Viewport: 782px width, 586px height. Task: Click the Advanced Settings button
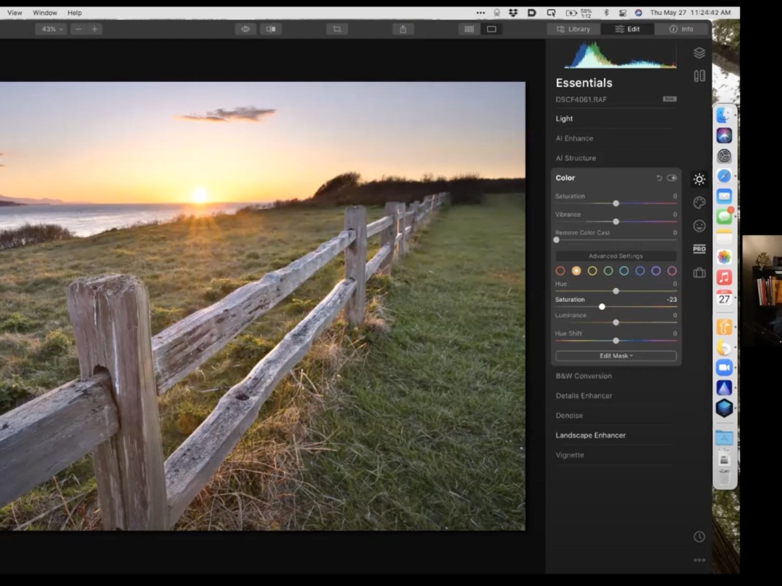[616, 256]
